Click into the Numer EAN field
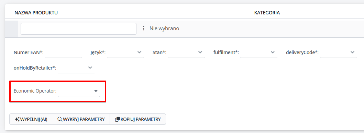 (x=63, y=53)
